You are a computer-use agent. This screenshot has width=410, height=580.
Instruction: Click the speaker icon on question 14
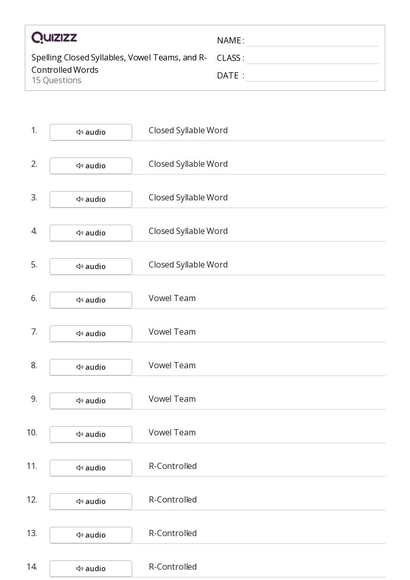(80, 569)
